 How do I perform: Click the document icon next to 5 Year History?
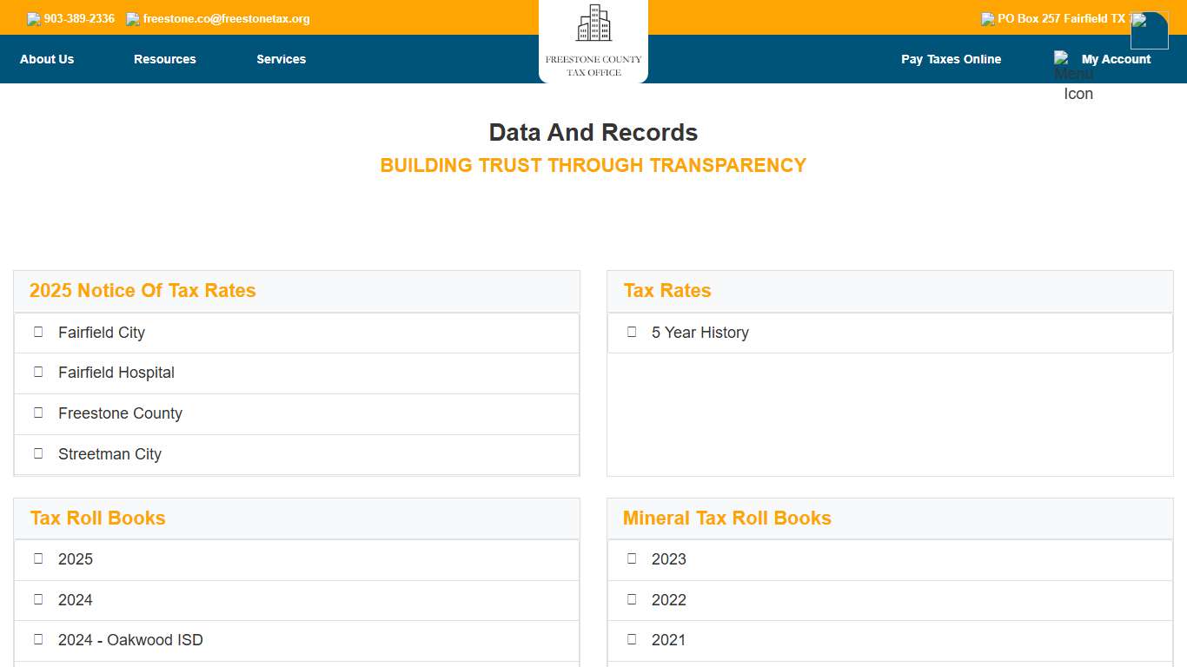632,332
